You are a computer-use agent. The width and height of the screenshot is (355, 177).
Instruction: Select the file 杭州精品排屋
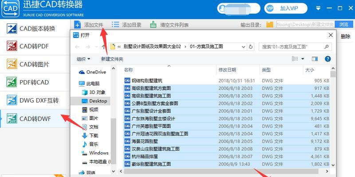pos(226,157)
